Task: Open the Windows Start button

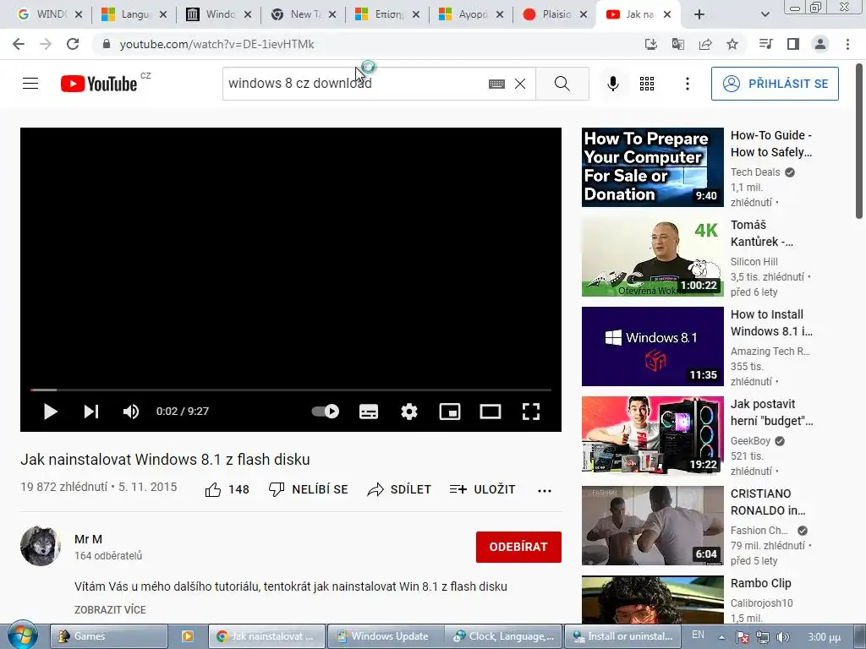Action: (21, 635)
